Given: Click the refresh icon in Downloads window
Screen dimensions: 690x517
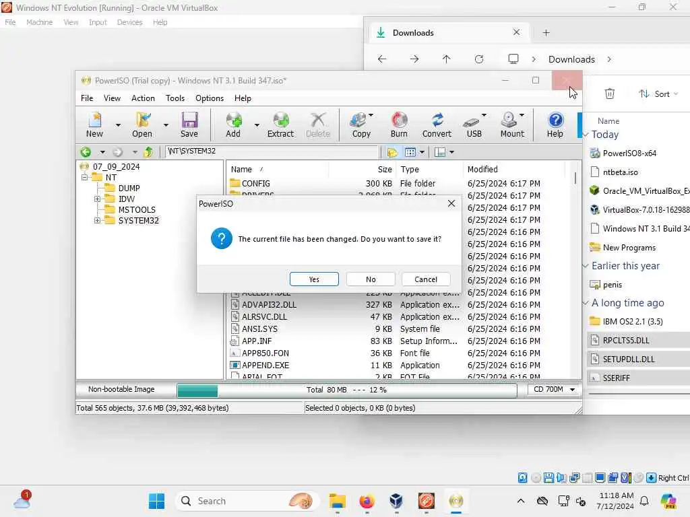Looking at the screenshot, I should coord(479,59).
